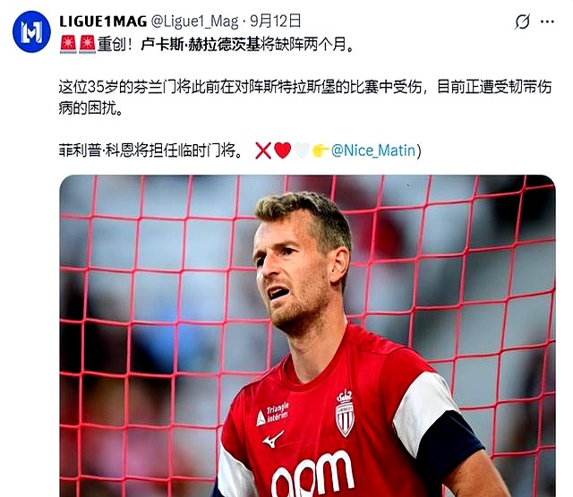Screen dimensions: 573x497
Task: Click the bold player name 卢卡斯·赫拉德茨基
Action: click(201, 45)
